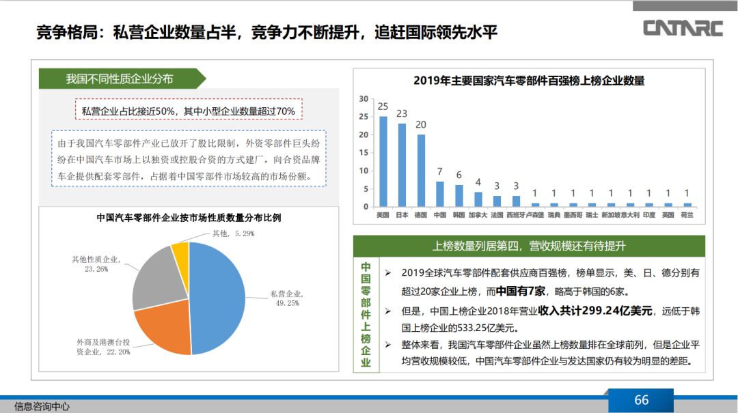
Task: Click the 日本 bar valued 23
Action: coord(402,165)
